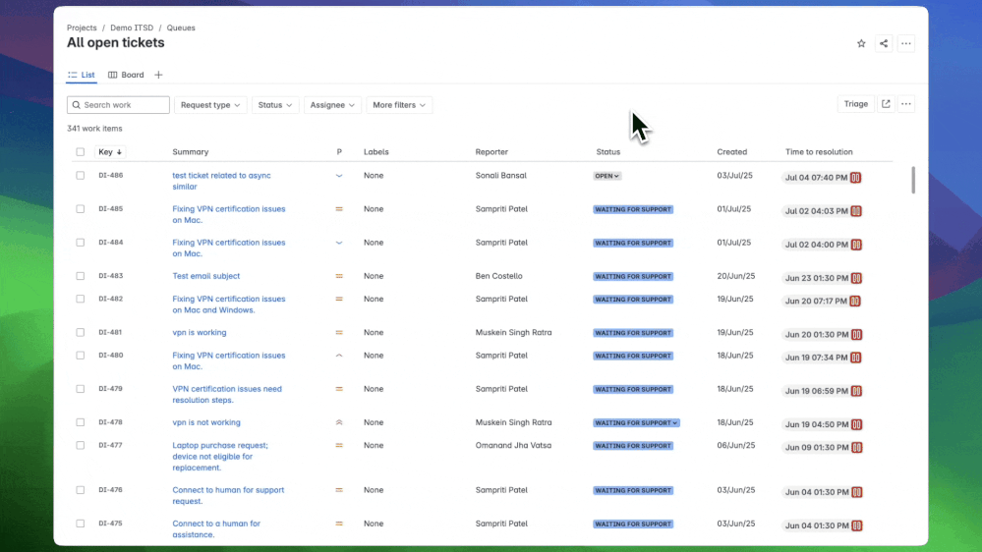This screenshot has height=552, width=982.
Task: Open status dropdown for DI-478
Action: click(636, 423)
